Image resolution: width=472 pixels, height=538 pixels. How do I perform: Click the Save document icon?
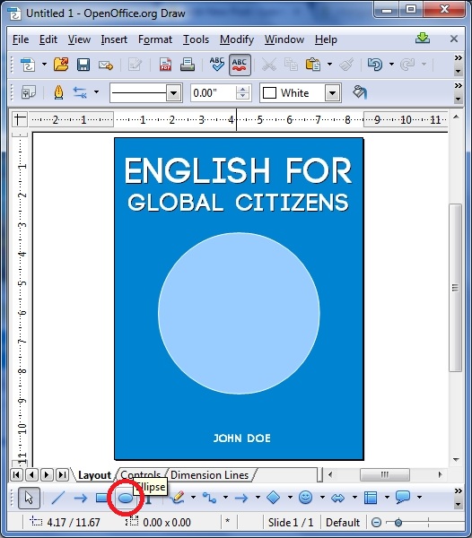click(83, 65)
